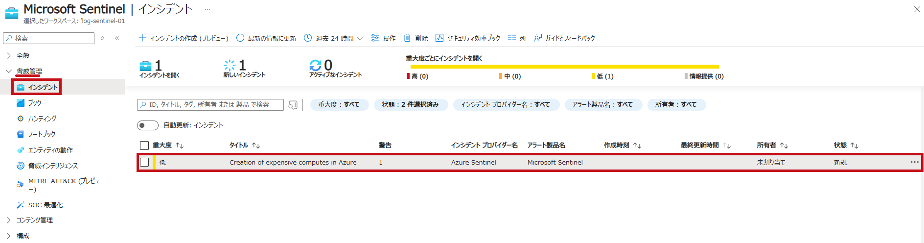Refresh with 最新の情報に更新
This screenshot has width=924, height=243.
click(266, 38)
